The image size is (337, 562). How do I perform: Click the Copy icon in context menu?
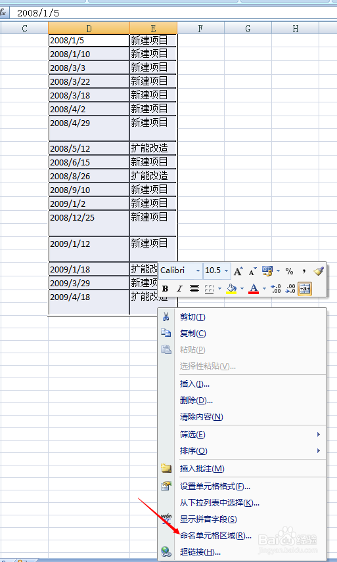166,333
